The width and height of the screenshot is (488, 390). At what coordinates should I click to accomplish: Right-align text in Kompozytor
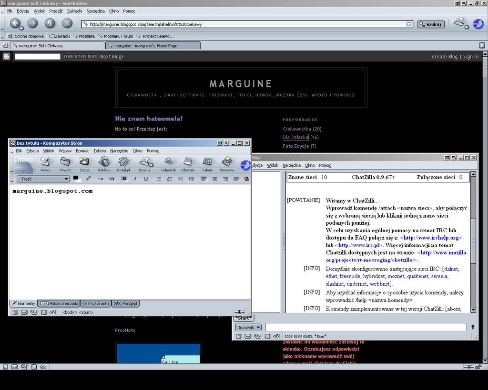[x=225, y=179]
